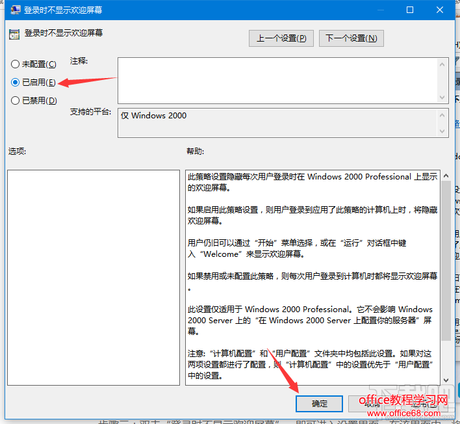This screenshot has width=460, height=424.
Task: Click the policy icon in the title bar
Action: point(15,10)
